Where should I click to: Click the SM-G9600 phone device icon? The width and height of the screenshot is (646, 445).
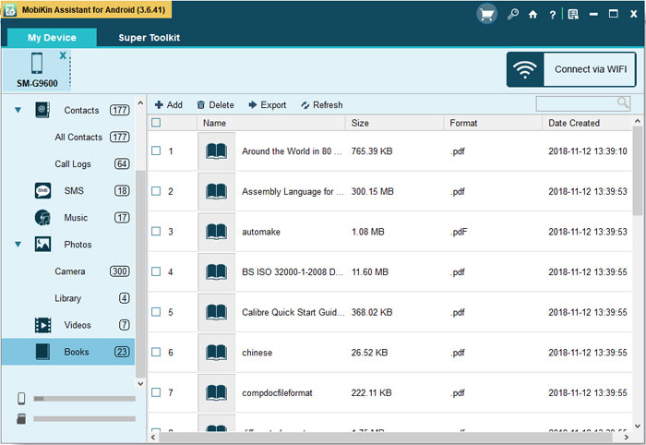tap(37, 63)
